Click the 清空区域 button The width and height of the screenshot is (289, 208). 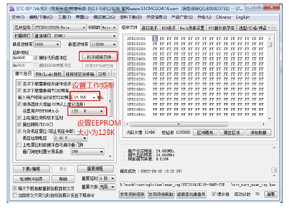click(232, 132)
